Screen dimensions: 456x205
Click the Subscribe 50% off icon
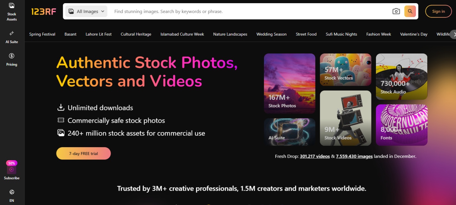click(x=11, y=169)
